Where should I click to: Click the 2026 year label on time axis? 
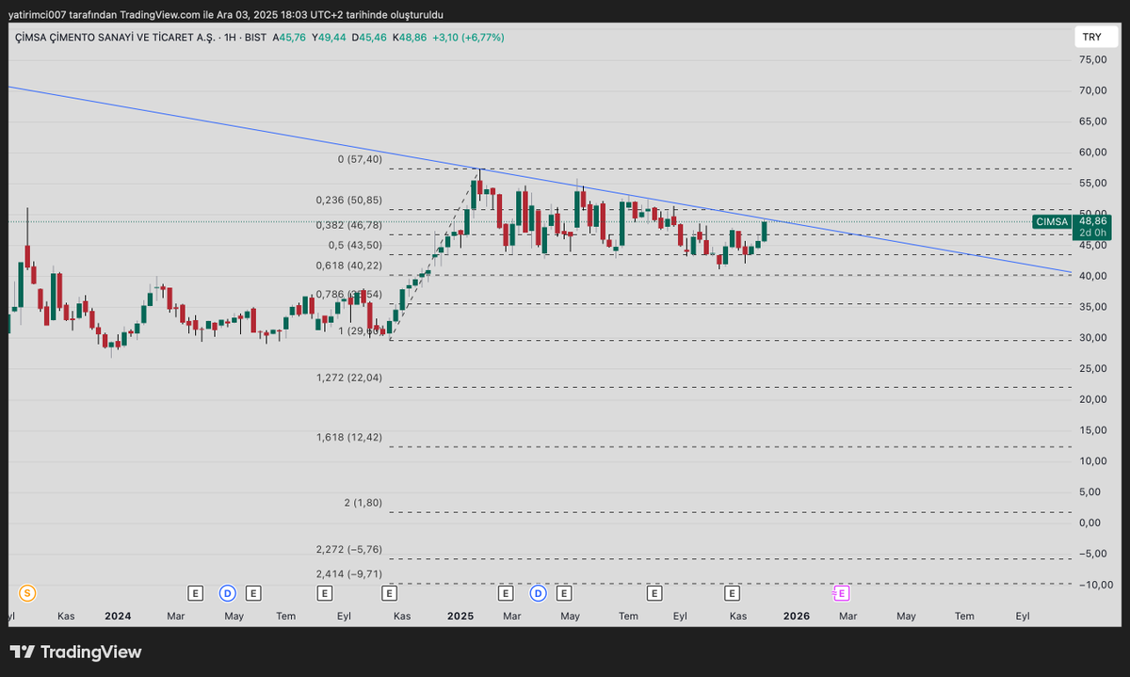tap(797, 616)
